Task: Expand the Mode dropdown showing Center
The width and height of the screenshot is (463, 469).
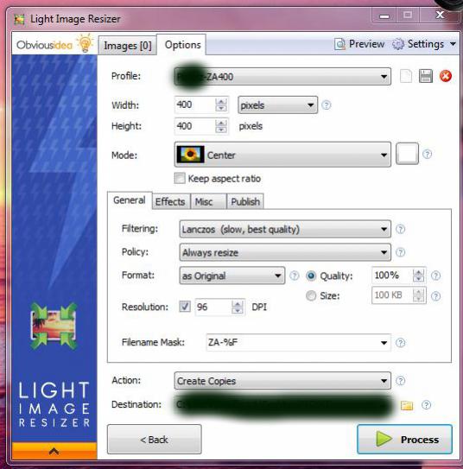Action: click(x=282, y=155)
